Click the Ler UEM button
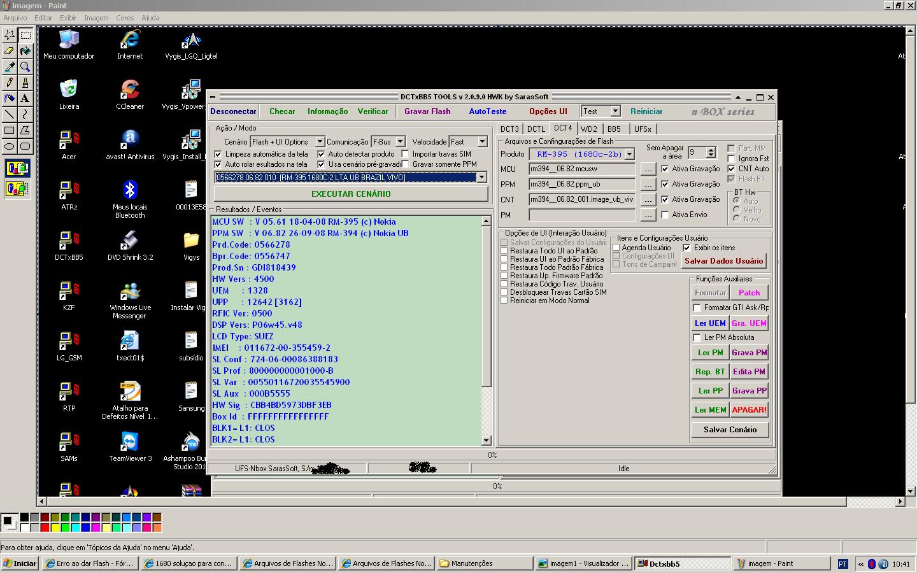The image size is (917, 573). 710,323
